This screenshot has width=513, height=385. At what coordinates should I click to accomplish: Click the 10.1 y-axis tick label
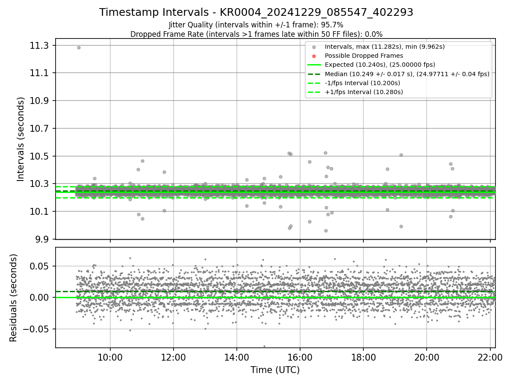coord(40,212)
